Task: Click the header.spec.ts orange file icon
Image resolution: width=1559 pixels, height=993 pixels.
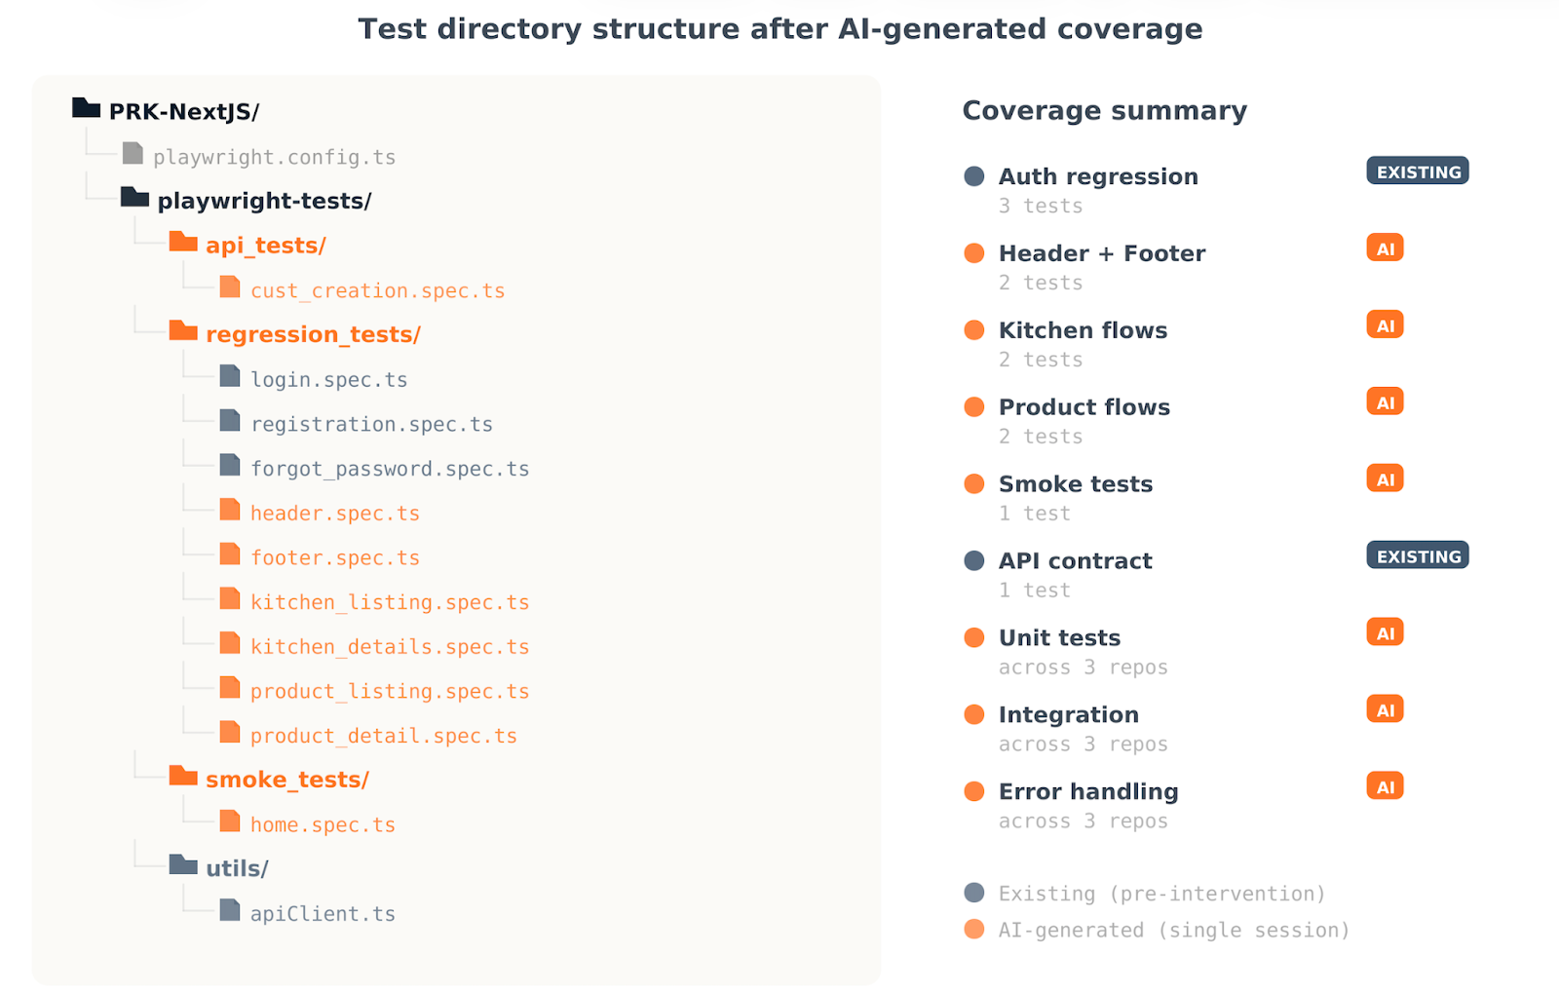Action: point(230,510)
